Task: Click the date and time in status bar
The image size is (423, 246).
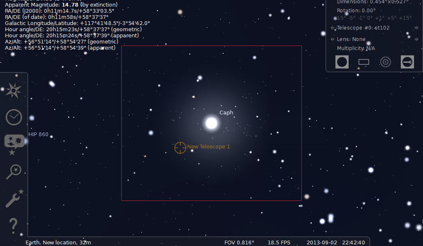Action: 335,242
